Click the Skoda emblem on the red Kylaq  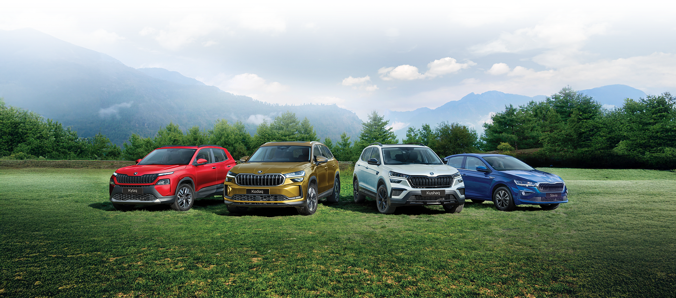pos(136,174)
